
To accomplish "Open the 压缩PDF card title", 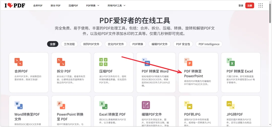I will point(106,71).
